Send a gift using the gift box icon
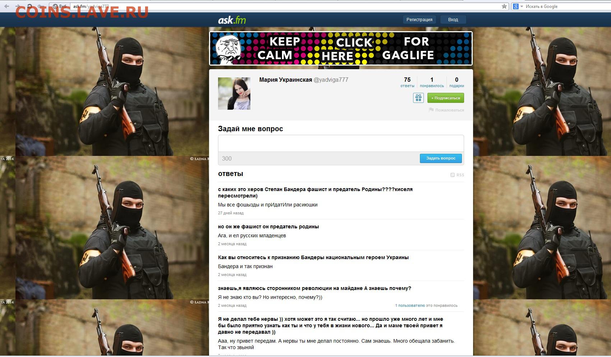 tap(418, 98)
